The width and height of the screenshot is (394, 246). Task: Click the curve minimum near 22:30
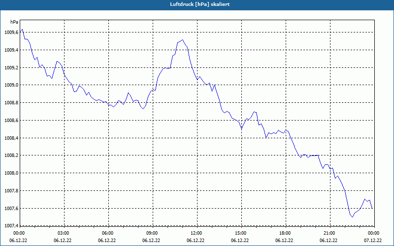pos(352,217)
